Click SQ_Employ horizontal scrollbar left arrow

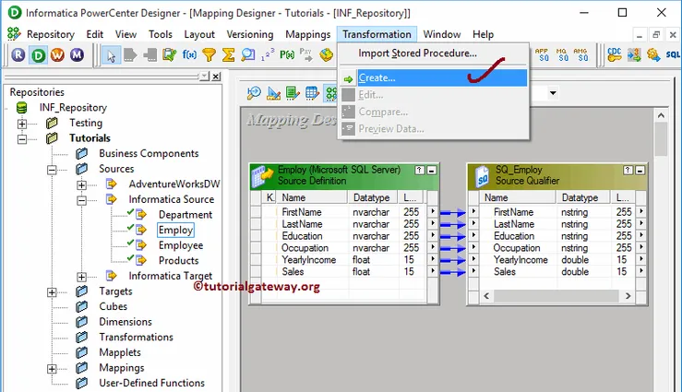[x=486, y=296]
